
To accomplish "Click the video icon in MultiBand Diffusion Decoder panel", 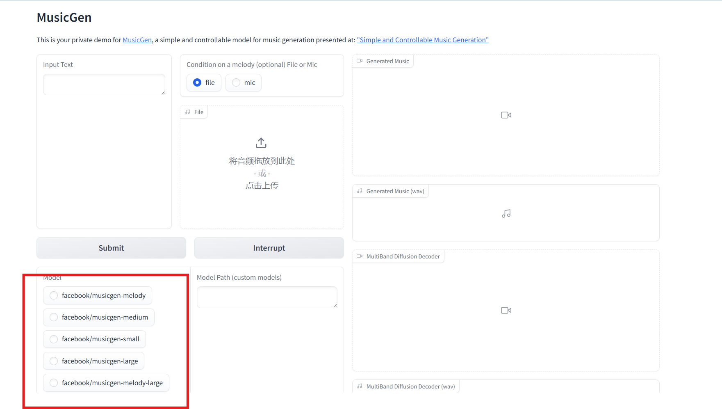I will click(x=506, y=311).
